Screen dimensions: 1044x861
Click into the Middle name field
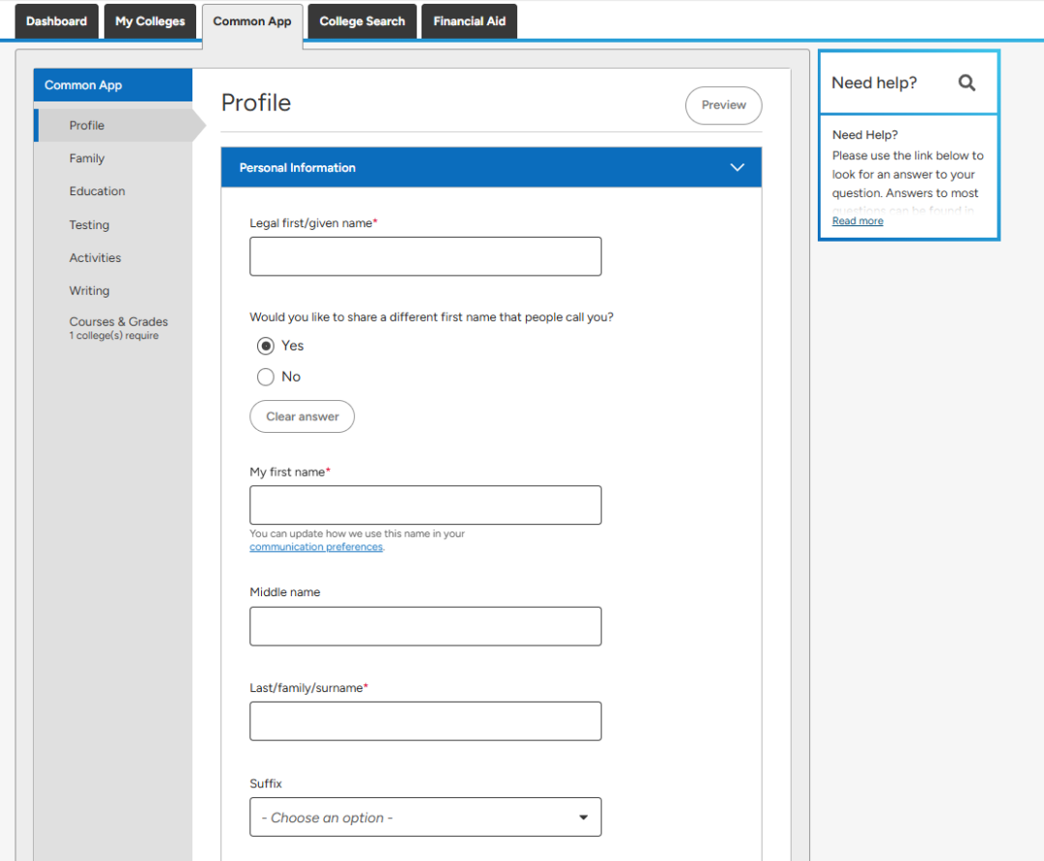425,626
